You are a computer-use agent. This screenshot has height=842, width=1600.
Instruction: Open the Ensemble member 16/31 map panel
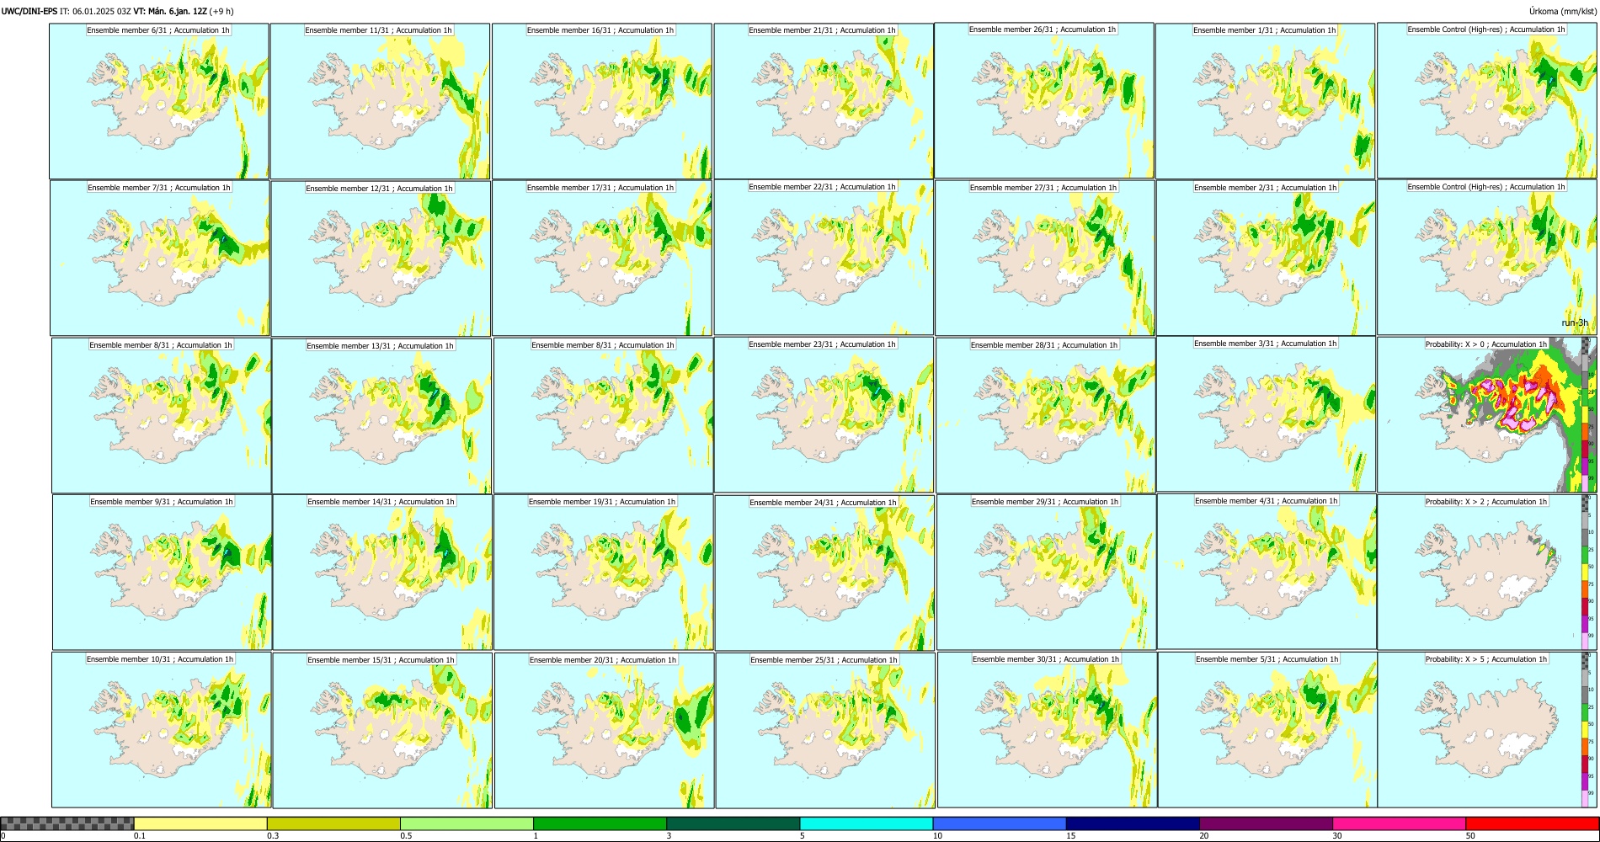coord(602,101)
